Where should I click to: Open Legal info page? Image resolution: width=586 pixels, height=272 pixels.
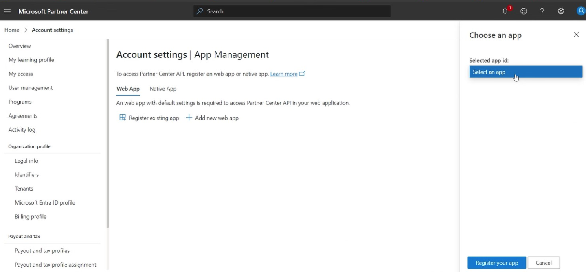[x=26, y=161]
